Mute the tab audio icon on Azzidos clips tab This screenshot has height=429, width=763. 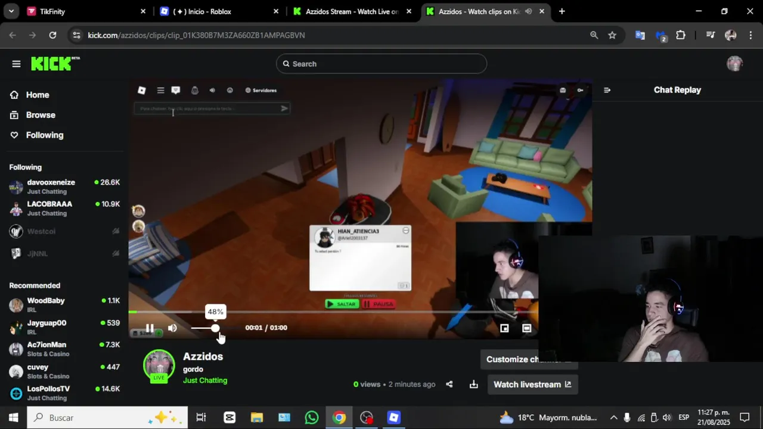point(528,11)
